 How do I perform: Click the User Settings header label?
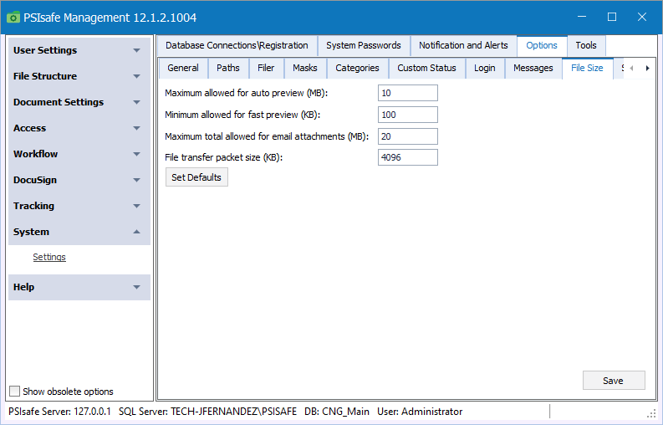pos(45,50)
